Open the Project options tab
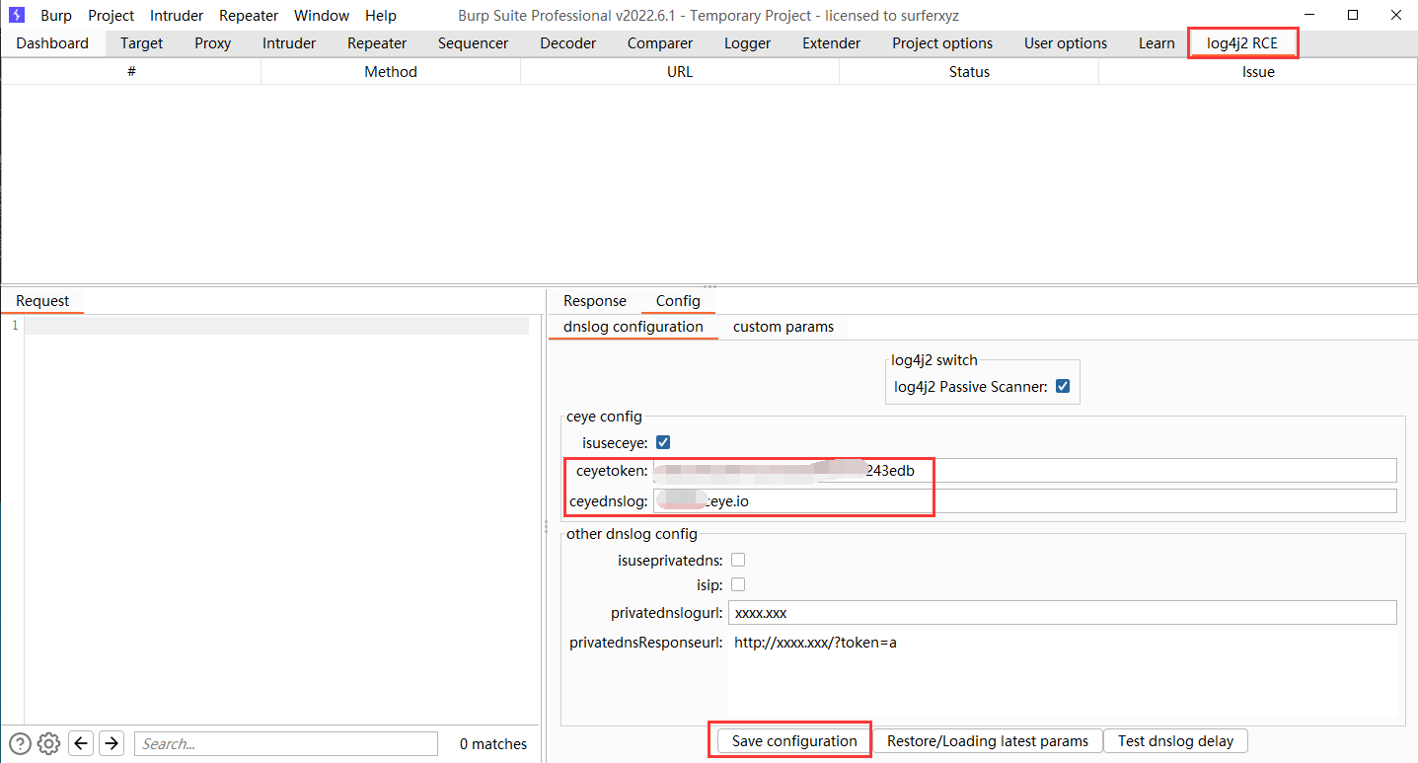Image resolution: width=1418 pixels, height=763 pixels. click(942, 43)
